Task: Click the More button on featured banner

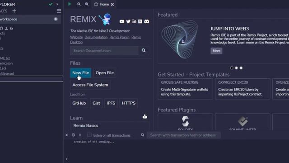Action: point(216,51)
